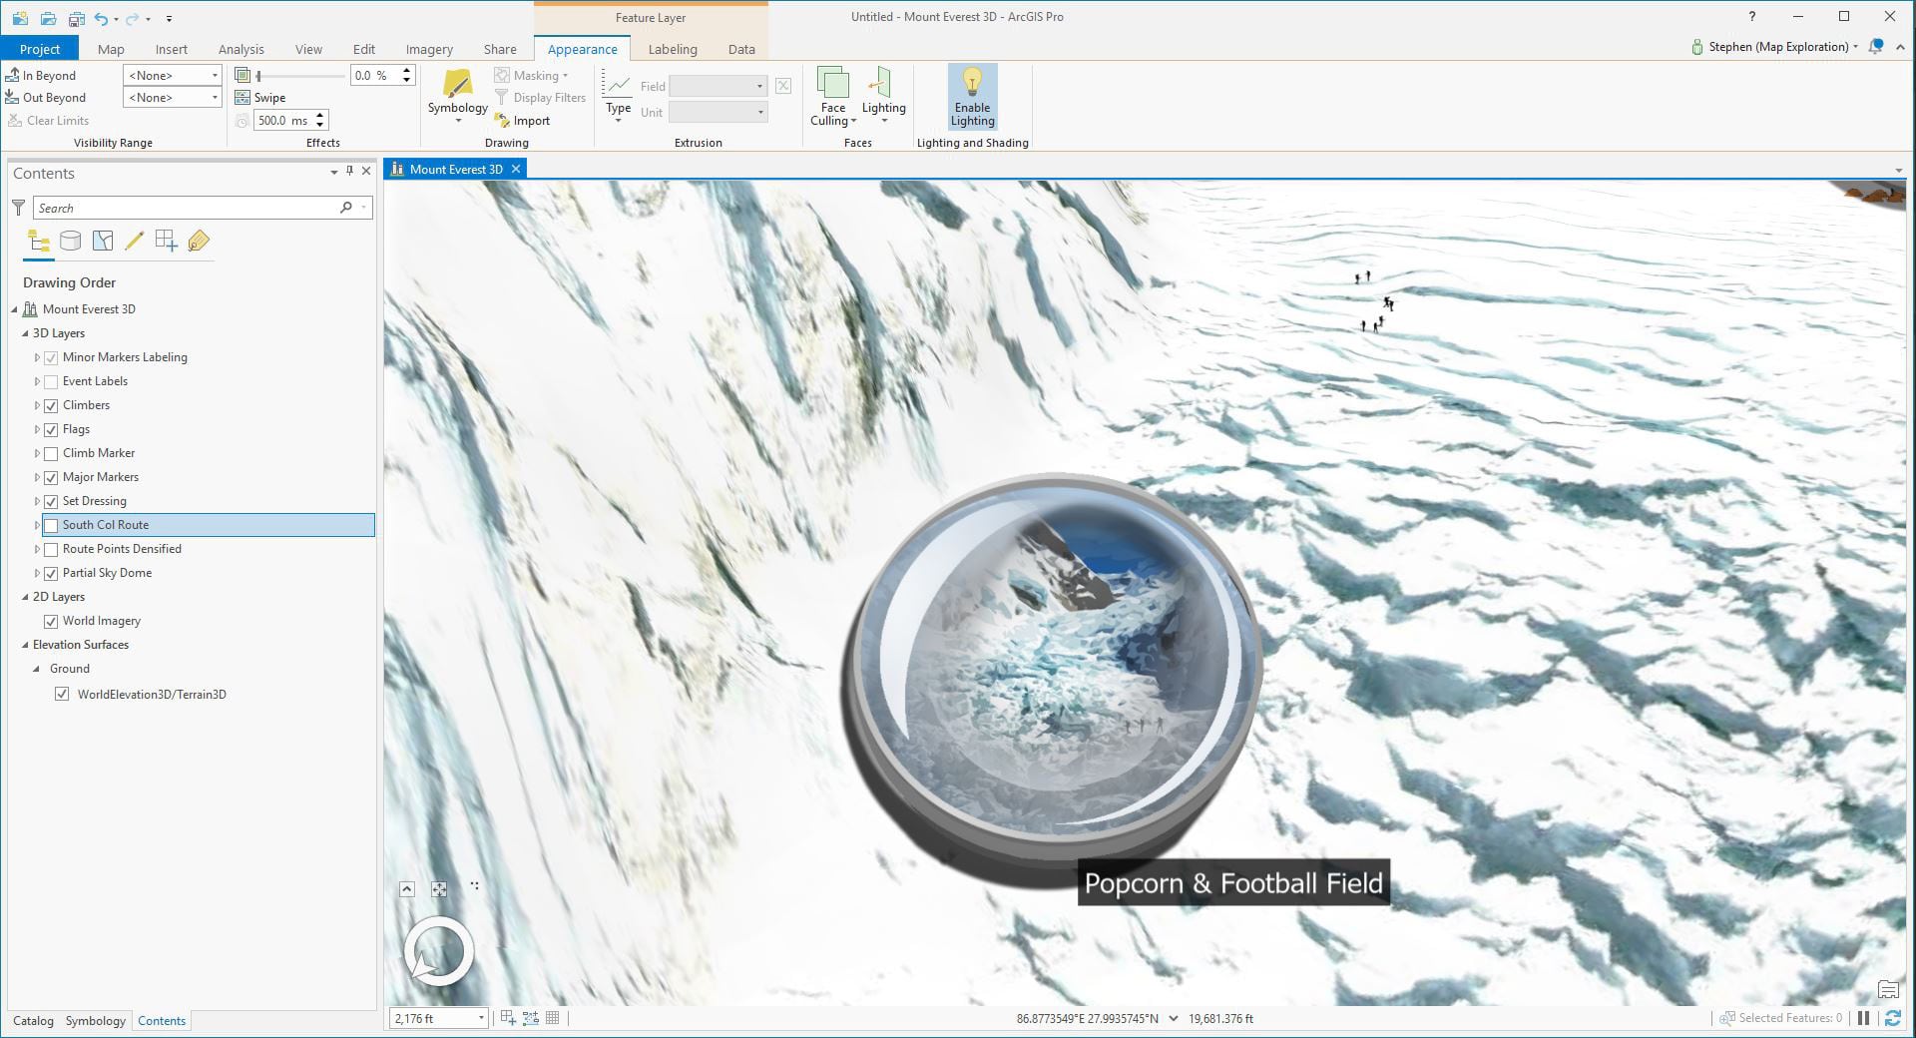Switch to the Catalog pane tab

click(x=33, y=1020)
